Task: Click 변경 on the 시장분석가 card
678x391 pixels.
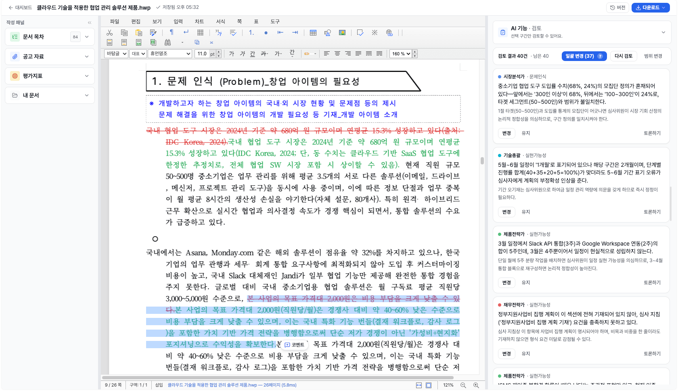Action: tap(506, 133)
